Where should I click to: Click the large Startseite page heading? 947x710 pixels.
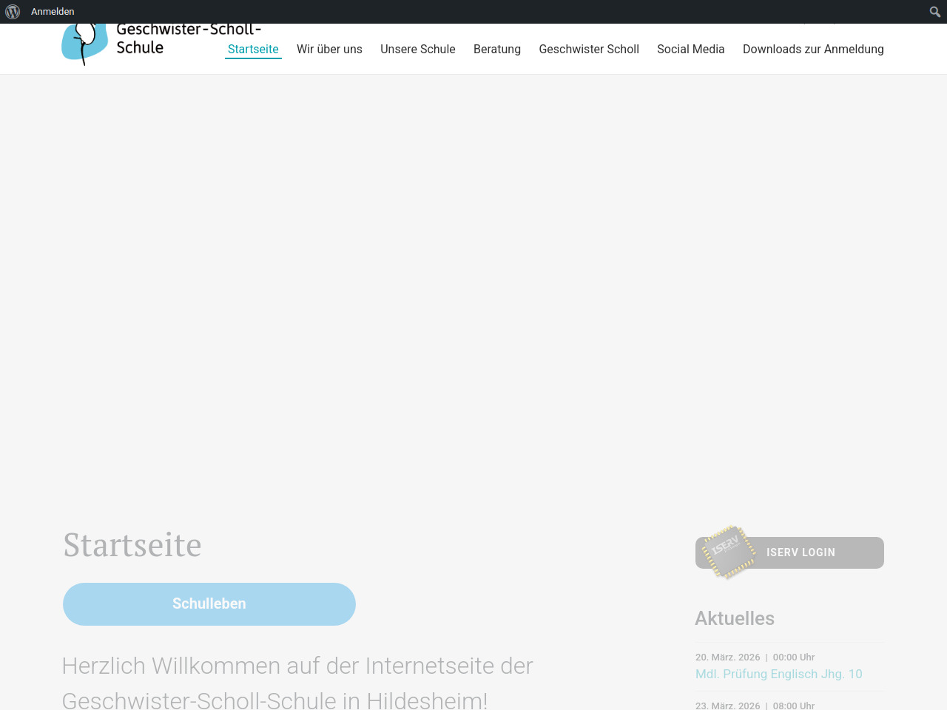click(x=132, y=545)
